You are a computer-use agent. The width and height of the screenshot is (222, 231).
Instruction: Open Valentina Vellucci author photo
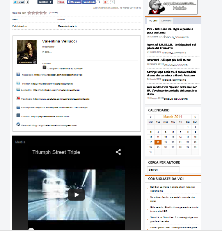click(27, 52)
